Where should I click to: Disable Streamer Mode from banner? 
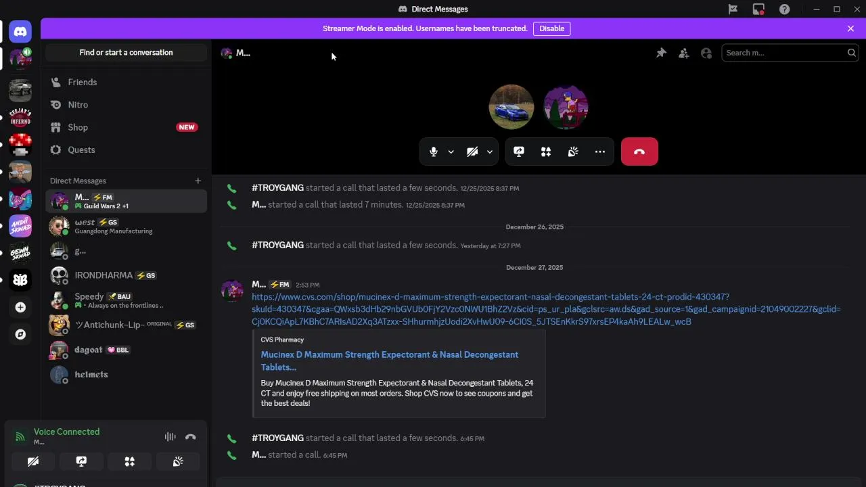pos(551,28)
